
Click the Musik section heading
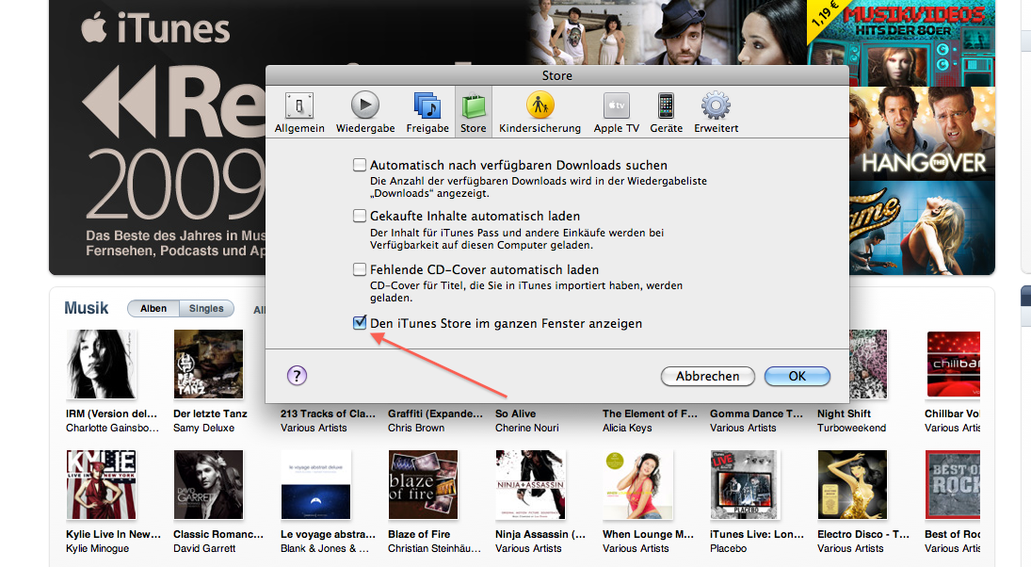(86, 309)
